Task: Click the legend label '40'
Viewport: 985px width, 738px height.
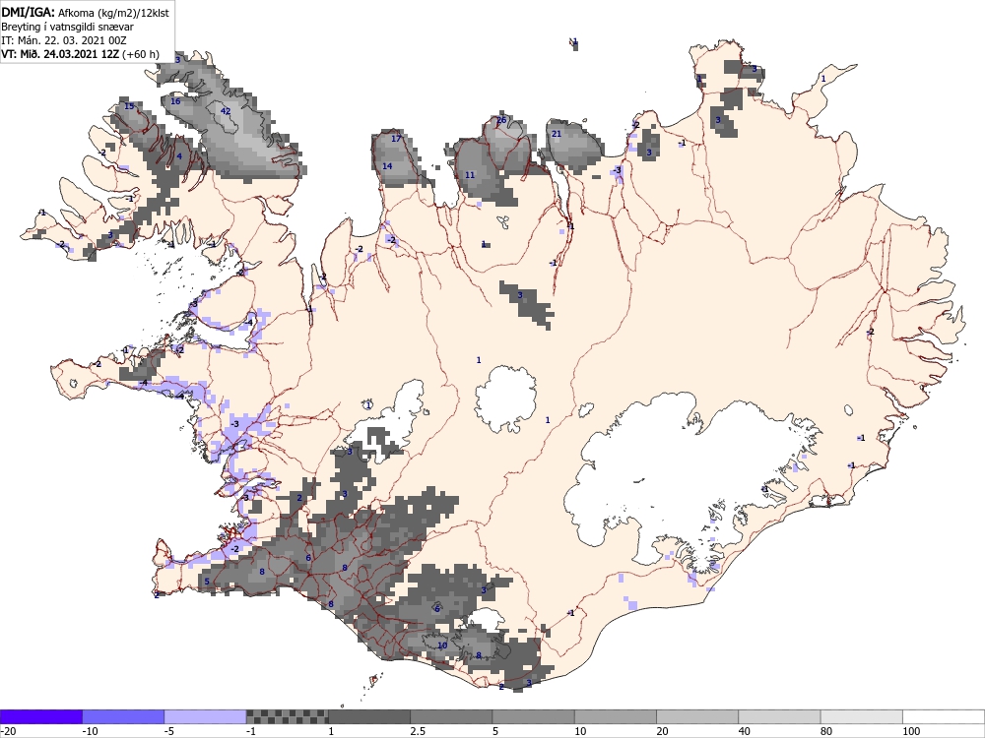Action: (x=745, y=731)
